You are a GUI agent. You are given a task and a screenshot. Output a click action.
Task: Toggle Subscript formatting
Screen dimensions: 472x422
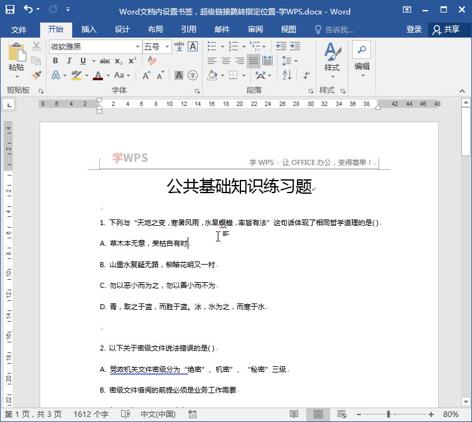pyautogui.click(x=119, y=61)
